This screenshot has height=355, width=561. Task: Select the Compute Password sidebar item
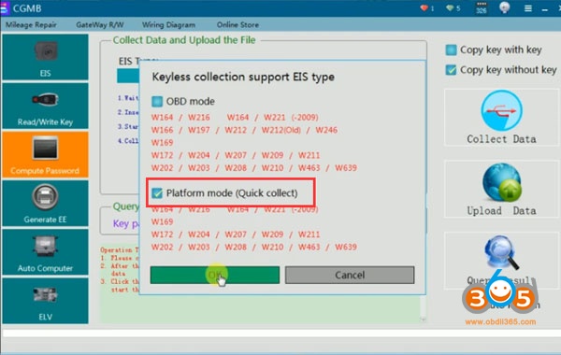point(45,155)
